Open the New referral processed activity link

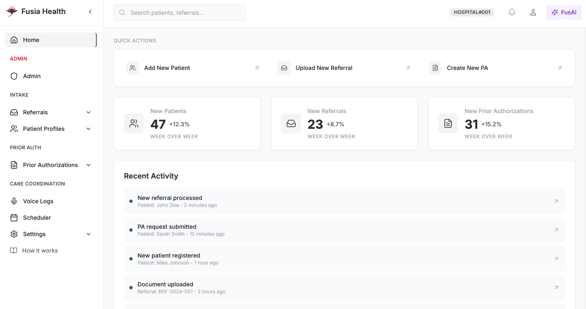coord(556,201)
